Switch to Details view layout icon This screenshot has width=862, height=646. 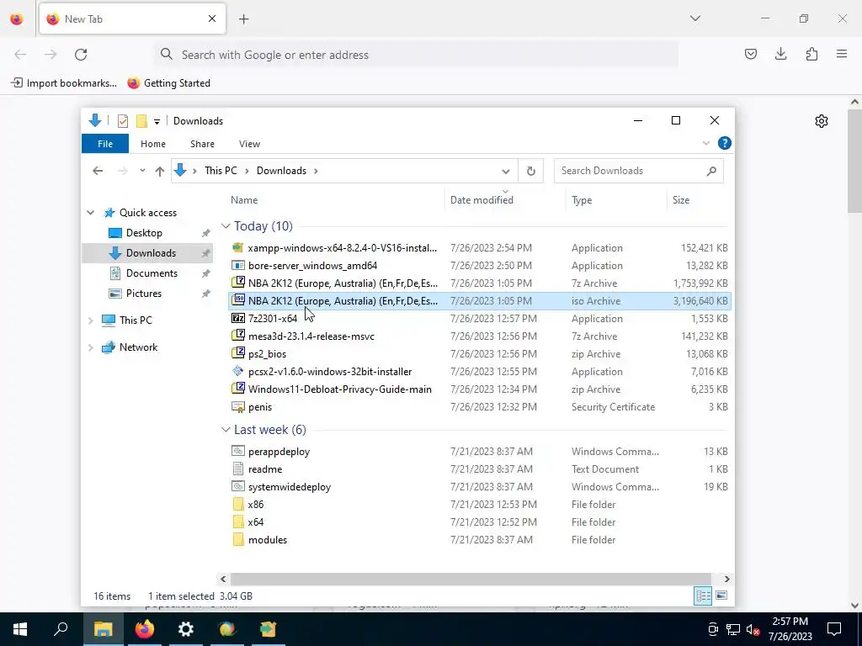[703, 596]
